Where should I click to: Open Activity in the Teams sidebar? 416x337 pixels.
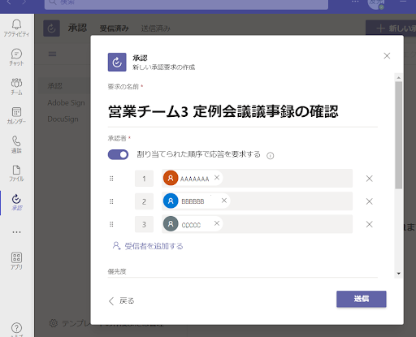coord(16,28)
